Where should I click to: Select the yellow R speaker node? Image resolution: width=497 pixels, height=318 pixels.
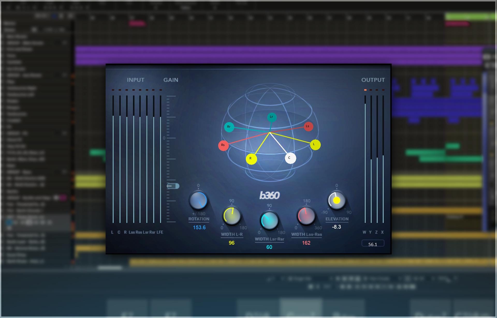pyautogui.click(x=251, y=159)
